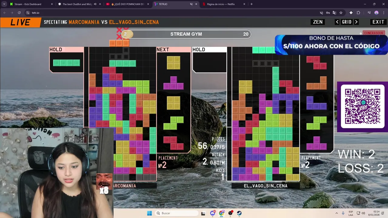The image size is (388, 218).
Task: Close the Netflix tab
Action: (x=244, y=4)
